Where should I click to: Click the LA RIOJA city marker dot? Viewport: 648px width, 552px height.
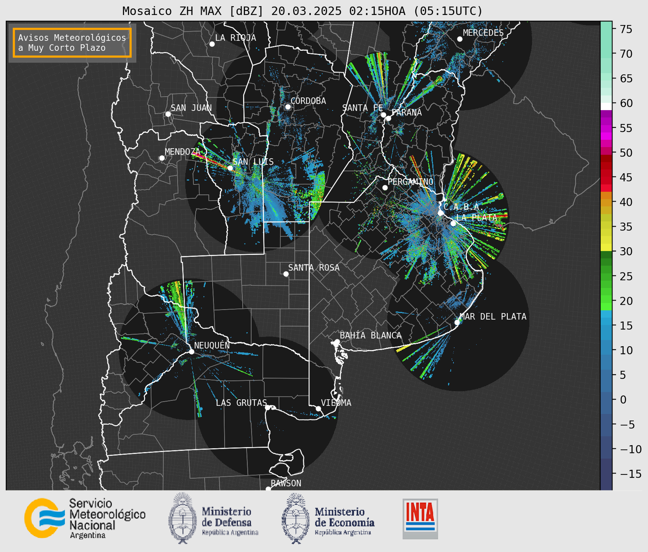pyautogui.click(x=212, y=44)
